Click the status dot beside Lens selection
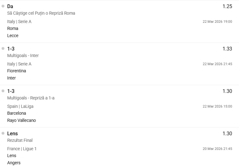The width and height of the screenshot is (239, 168). coord(3,133)
